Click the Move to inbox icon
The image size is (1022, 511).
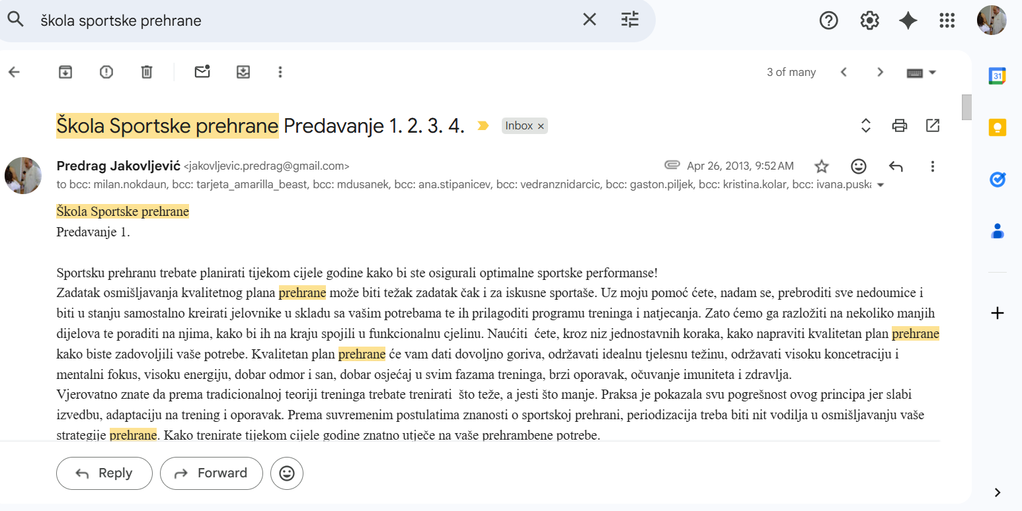coord(243,72)
